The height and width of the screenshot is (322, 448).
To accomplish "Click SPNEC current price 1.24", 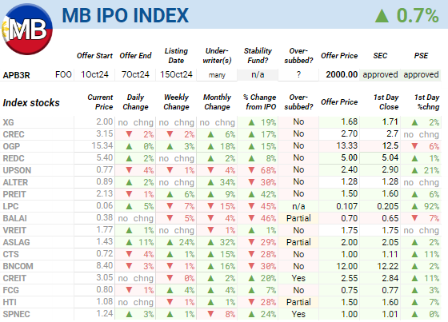I will pyautogui.click(x=105, y=314).
